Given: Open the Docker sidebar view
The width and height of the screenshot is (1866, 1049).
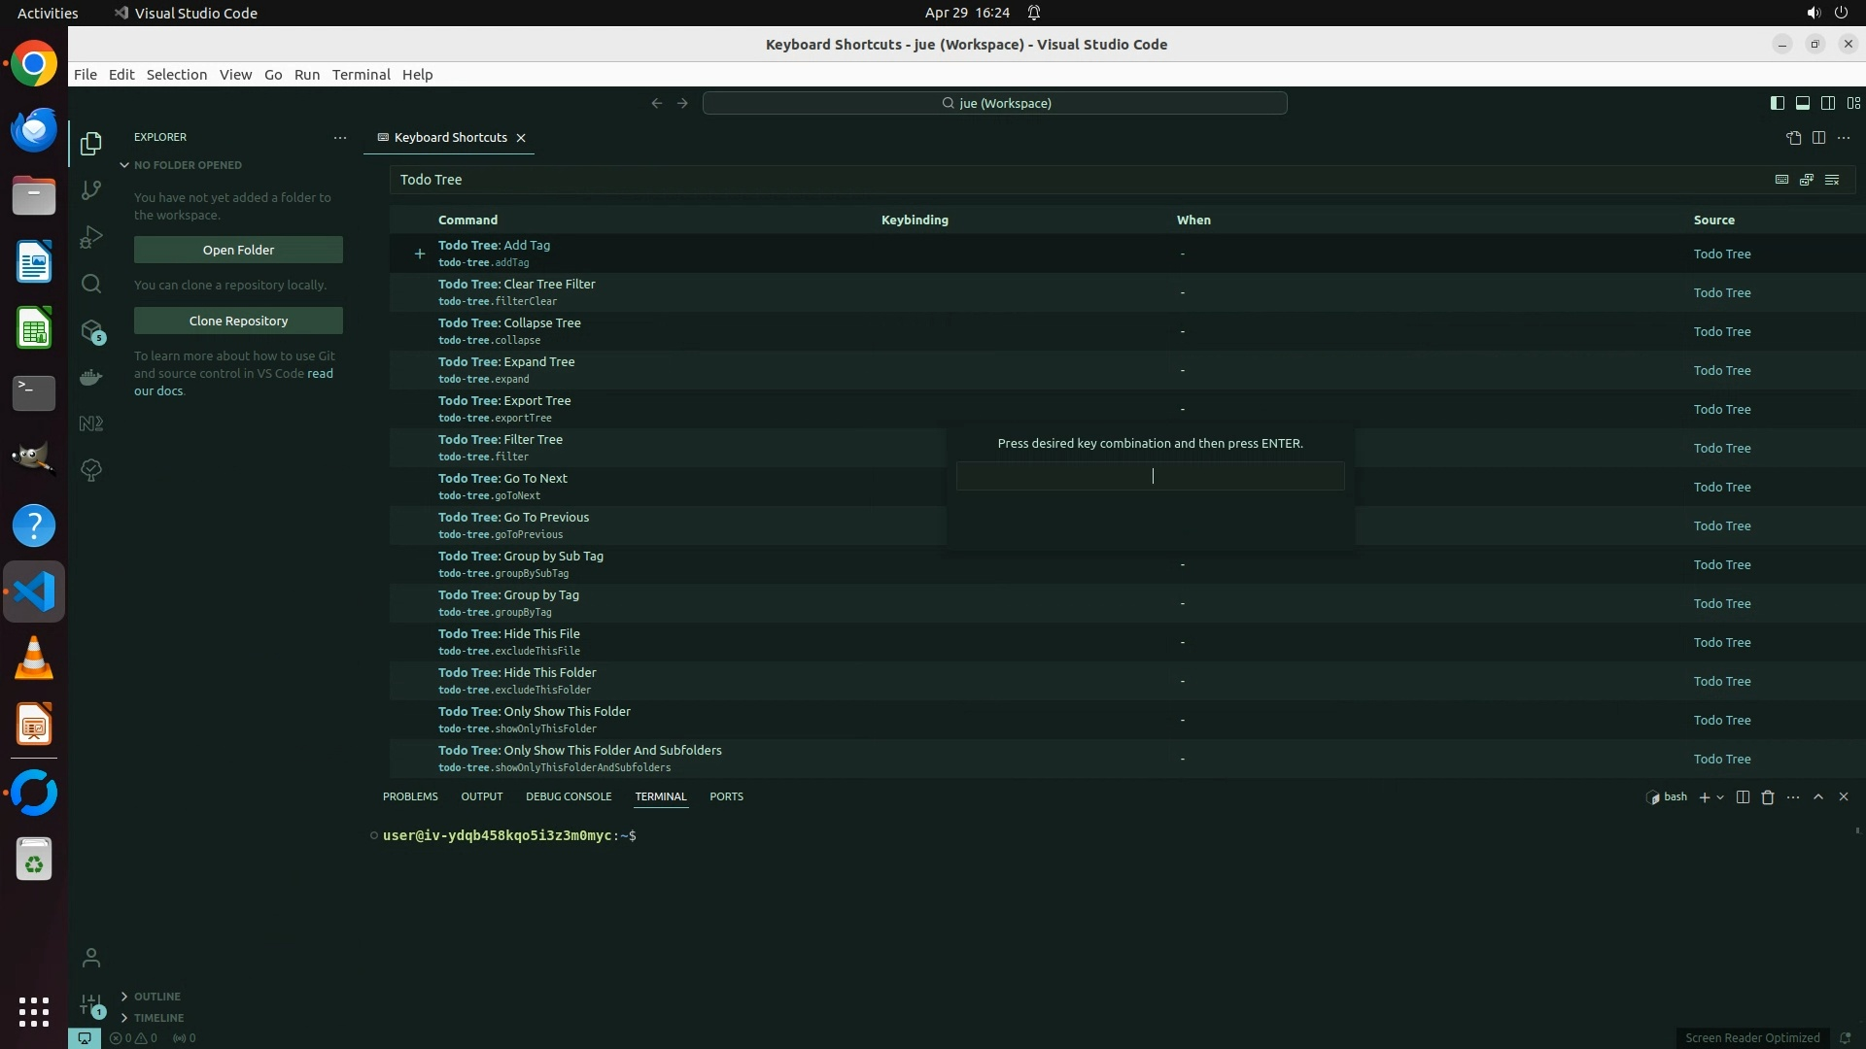Looking at the screenshot, I should coord(91,377).
